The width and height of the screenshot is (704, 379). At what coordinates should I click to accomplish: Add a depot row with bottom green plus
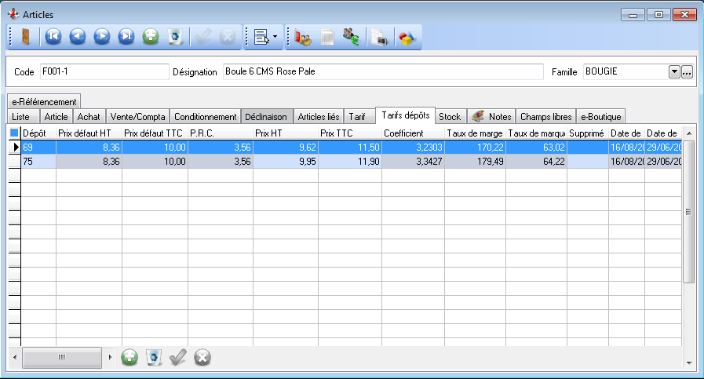pos(129,358)
